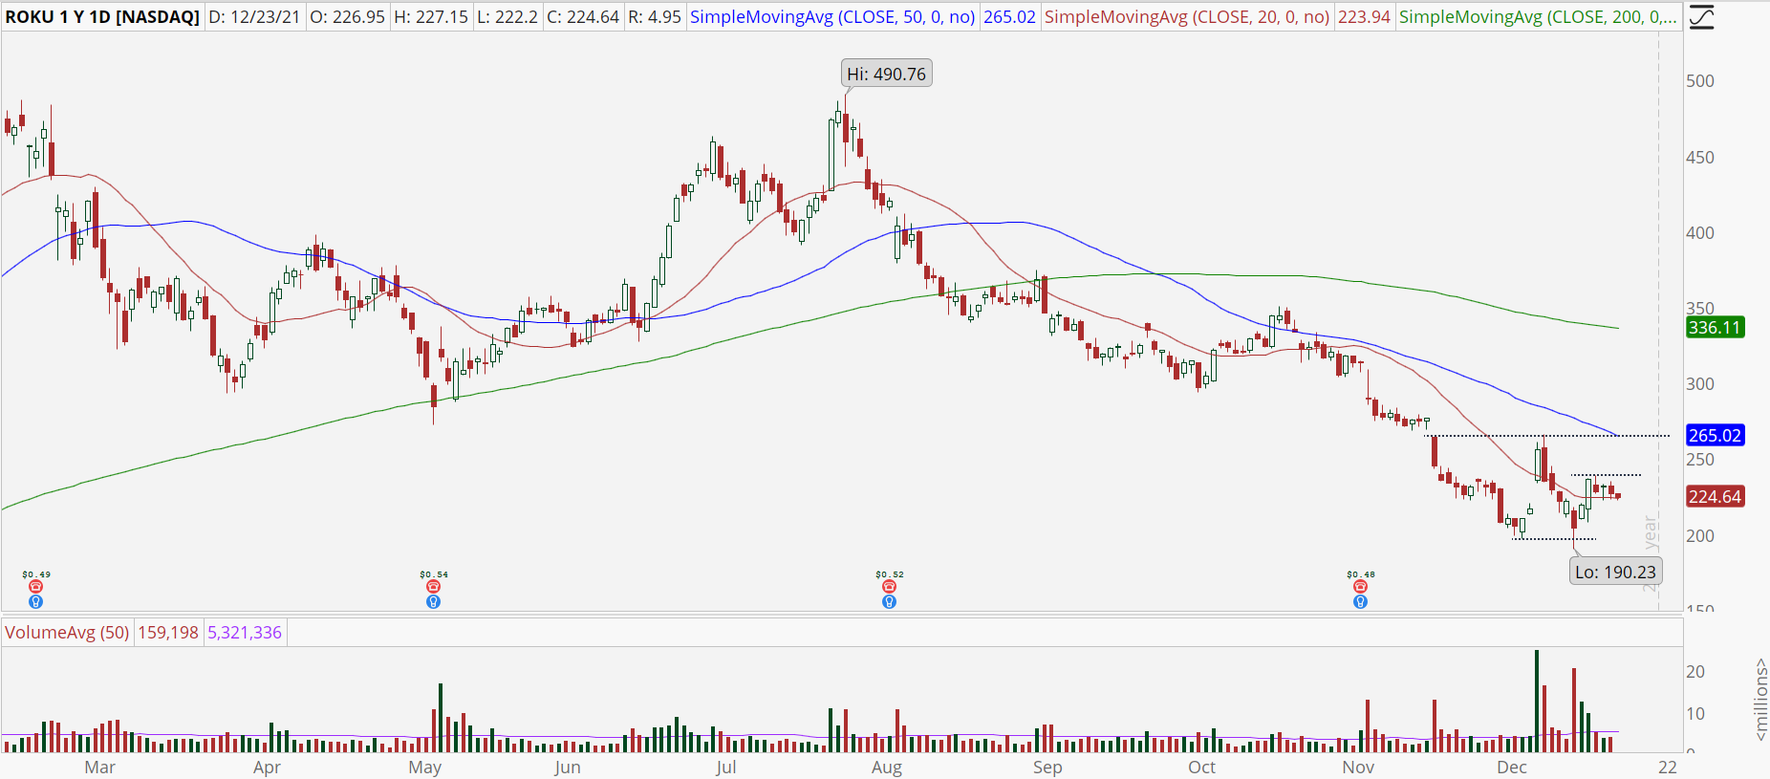Click the red 224.64 price axis label
1770x779 pixels.
pyautogui.click(x=1715, y=496)
